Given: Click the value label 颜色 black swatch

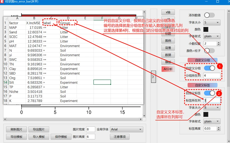Looking at the screenshot, I should pyautogui.click(x=206, y=30).
